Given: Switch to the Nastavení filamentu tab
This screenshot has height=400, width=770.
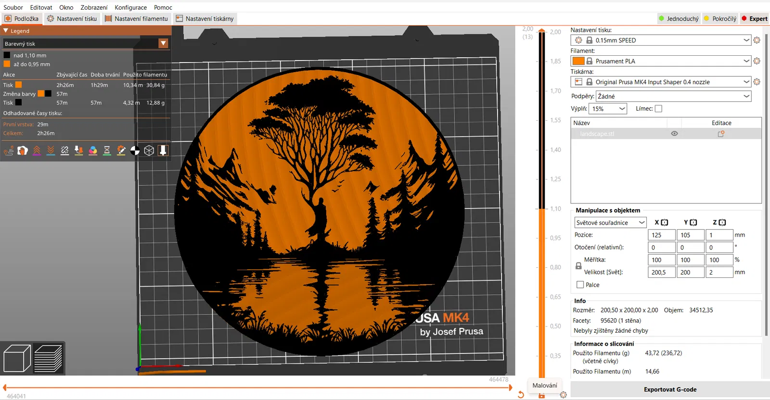Looking at the screenshot, I should (x=136, y=19).
